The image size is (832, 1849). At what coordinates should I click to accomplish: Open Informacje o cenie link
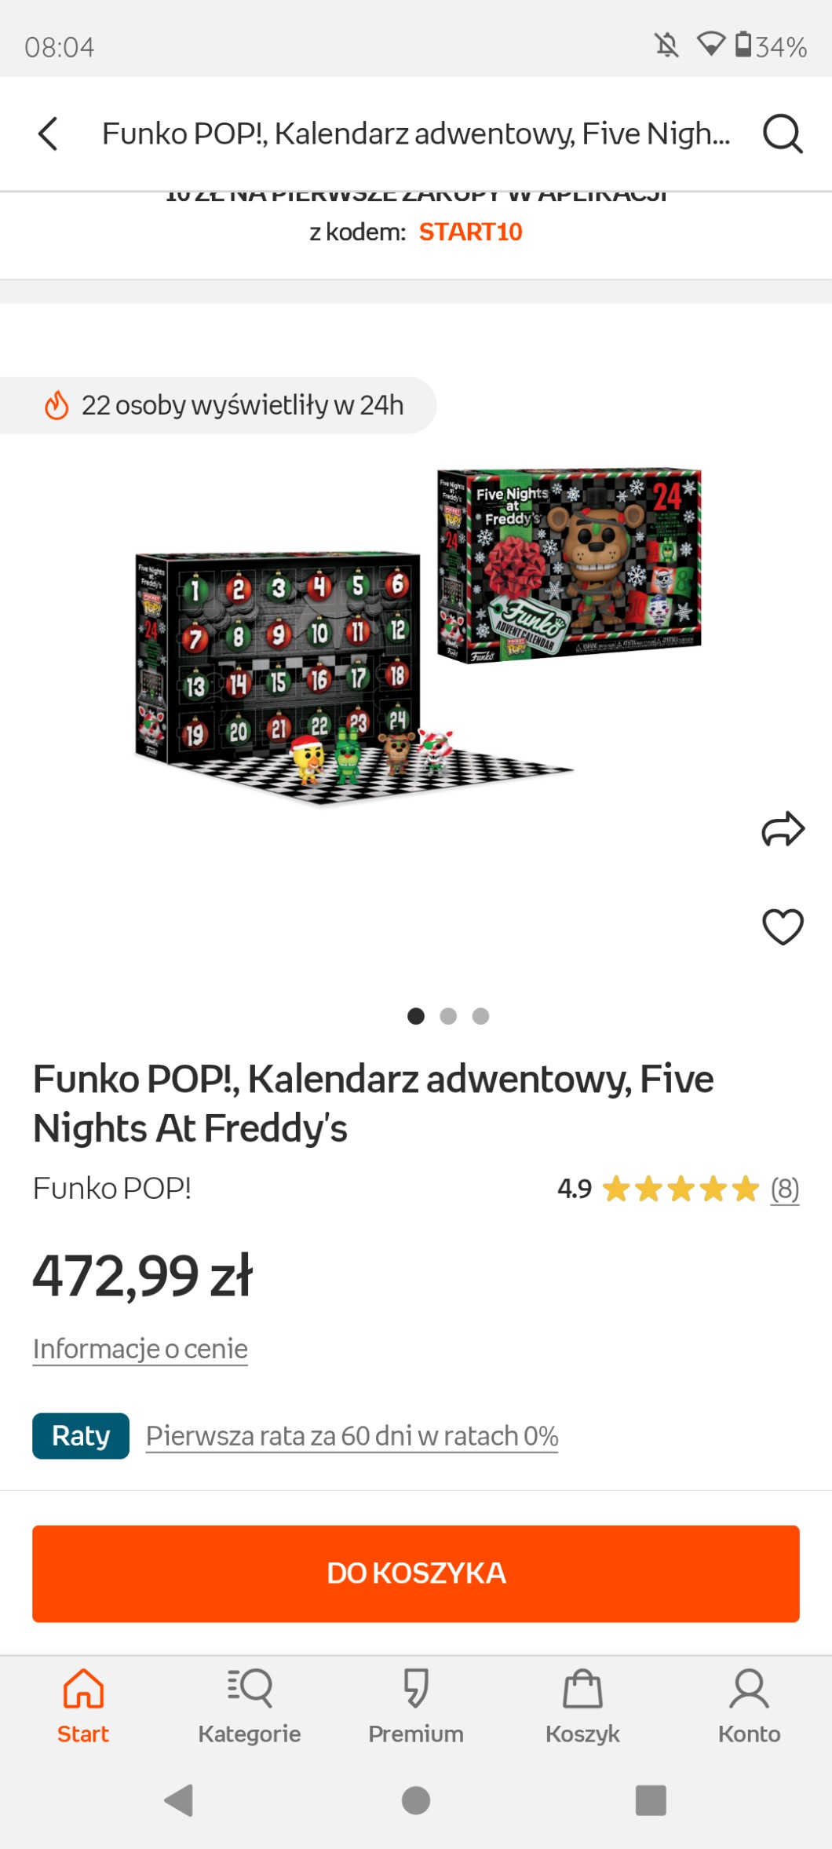click(140, 1349)
